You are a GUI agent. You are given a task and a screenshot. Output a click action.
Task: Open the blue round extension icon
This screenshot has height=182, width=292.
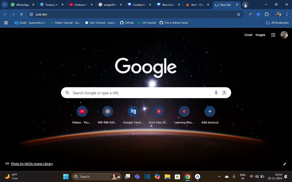(258, 14)
